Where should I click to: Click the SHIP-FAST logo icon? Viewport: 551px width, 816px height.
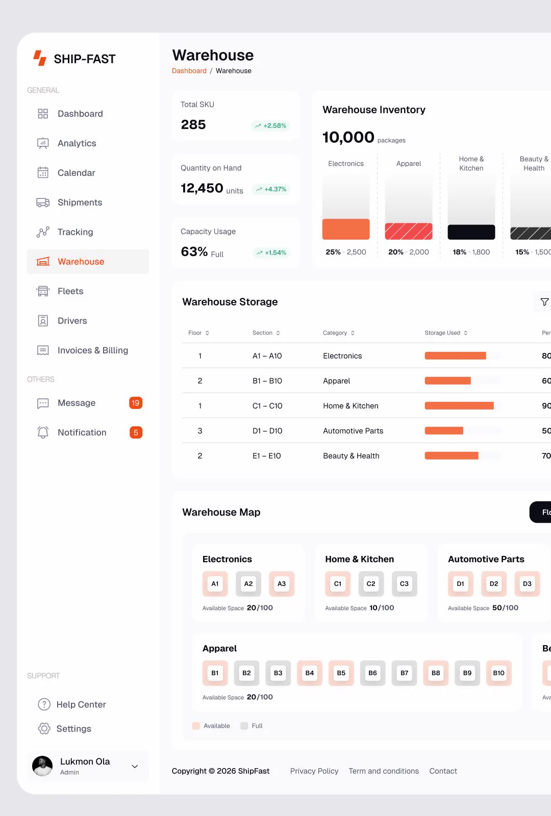pyautogui.click(x=40, y=58)
